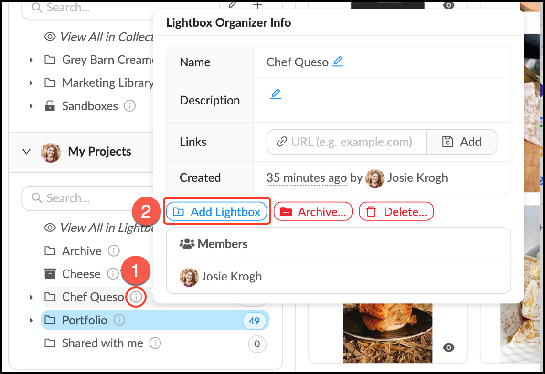Open the Marketing Library folder
Screen dimensions: 545x374
[107, 83]
